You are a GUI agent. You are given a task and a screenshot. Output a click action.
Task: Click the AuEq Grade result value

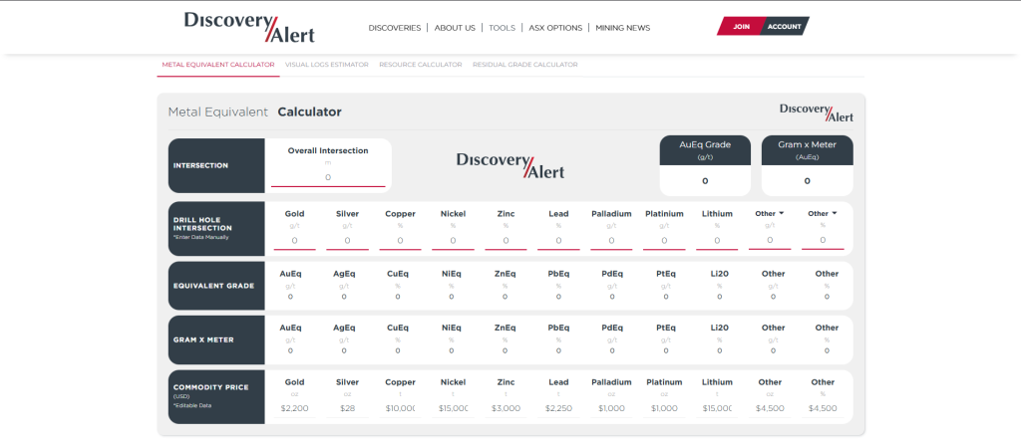click(x=705, y=181)
